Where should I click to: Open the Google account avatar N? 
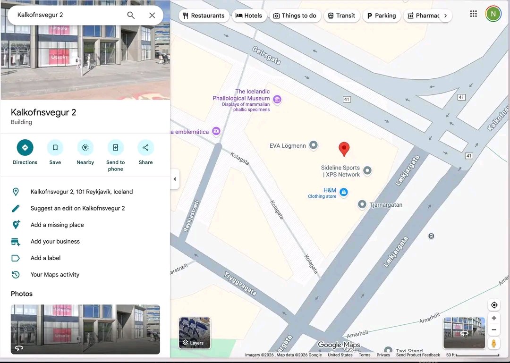493,14
